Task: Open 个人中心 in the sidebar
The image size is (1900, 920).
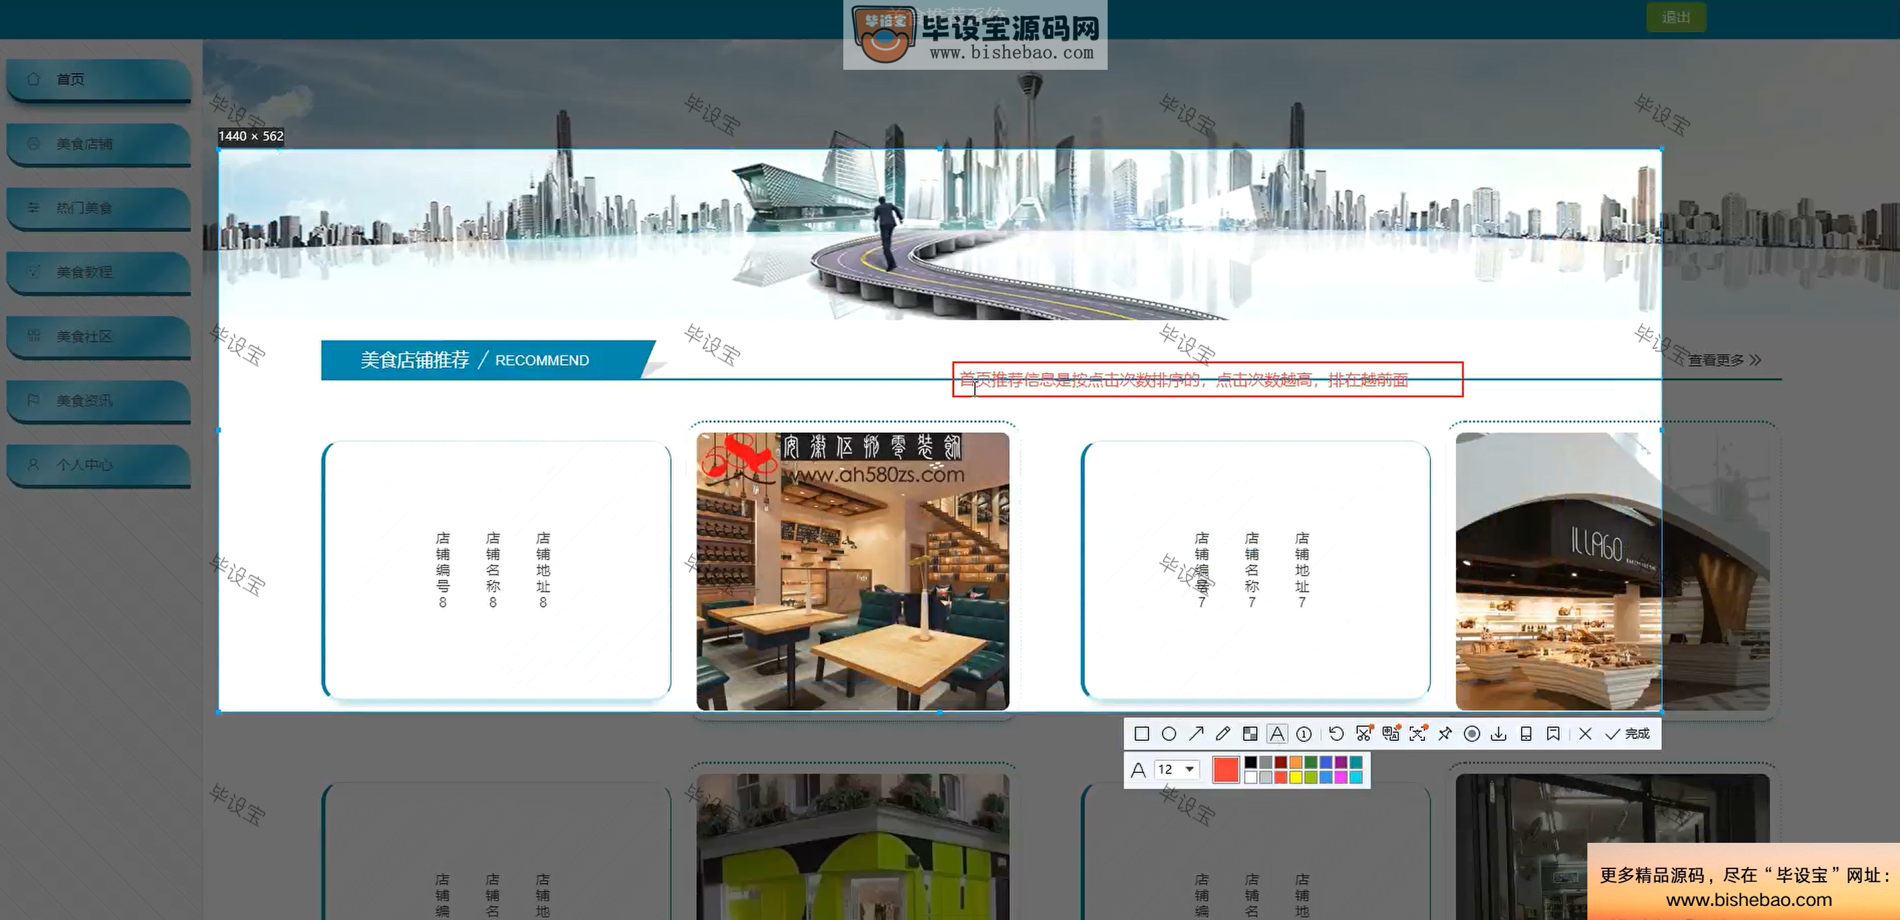Action: (99, 465)
